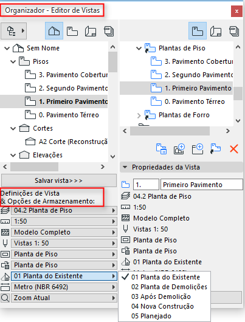
Task: Switch left panel to View Map icon
Action: pos(72,31)
